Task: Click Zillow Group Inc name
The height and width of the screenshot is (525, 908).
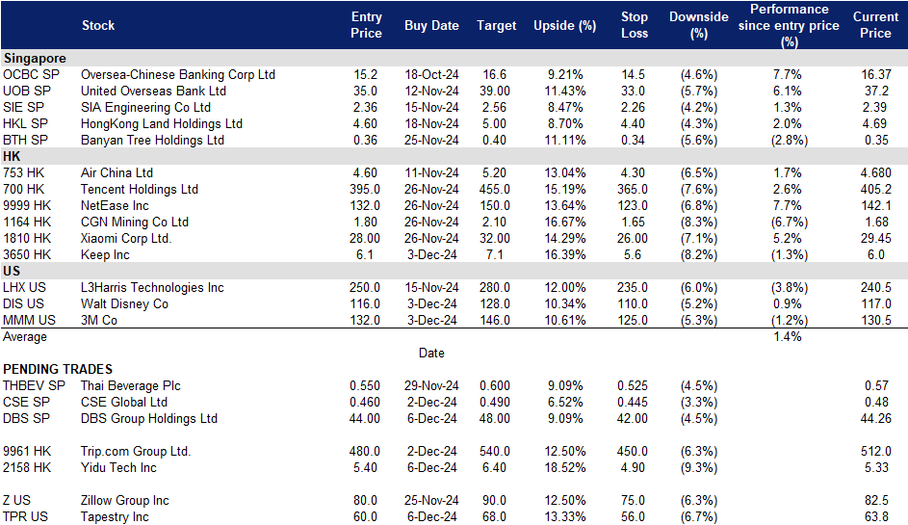Action: point(124,500)
